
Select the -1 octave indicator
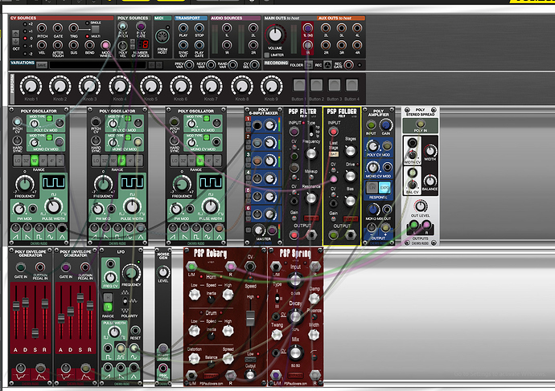pos(25,46)
